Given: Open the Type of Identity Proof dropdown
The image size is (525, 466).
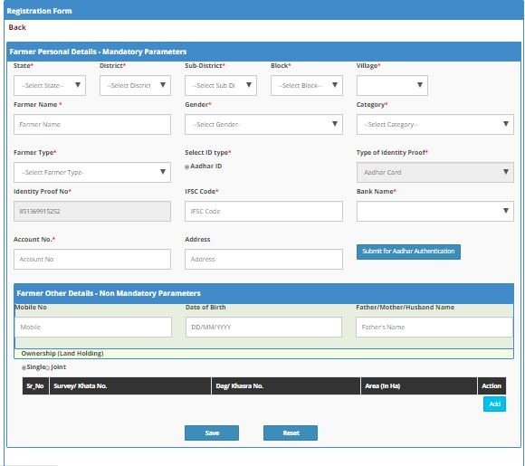Looking at the screenshot, I should (x=434, y=173).
